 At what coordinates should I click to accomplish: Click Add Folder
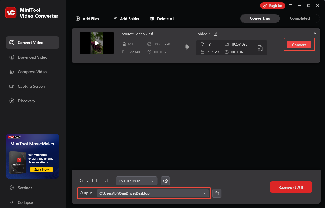126,19
